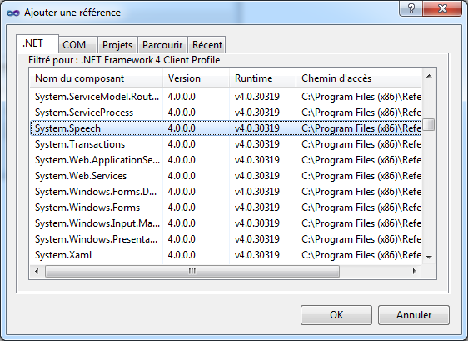Image resolution: width=468 pixels, height=341 pixels.
Task: Open the Projets tab
Action: 117,45
